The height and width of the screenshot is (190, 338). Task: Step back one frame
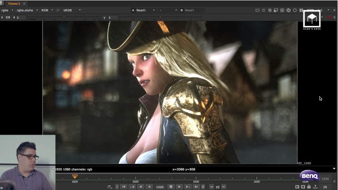141,187
